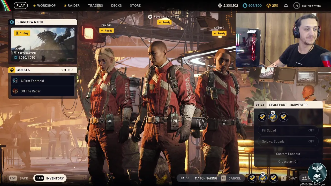Click the crowned leader squad icon in map panel
The width and height of the screenshot is (331, 186).
[273, 117]
